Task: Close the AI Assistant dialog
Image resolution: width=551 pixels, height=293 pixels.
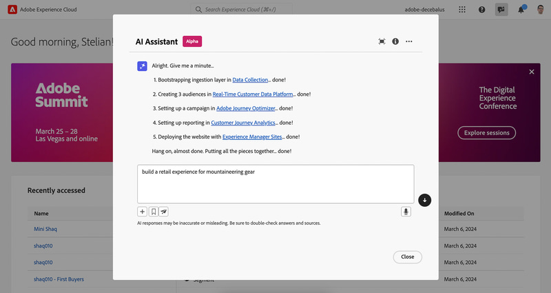Action: [x=407, y=256]
